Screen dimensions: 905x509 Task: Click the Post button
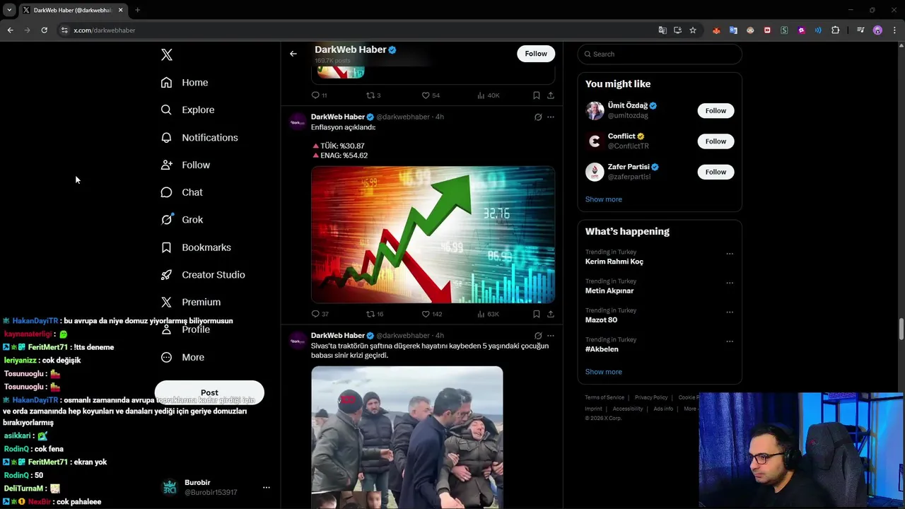pyautogui.click(x=209, y=392)
